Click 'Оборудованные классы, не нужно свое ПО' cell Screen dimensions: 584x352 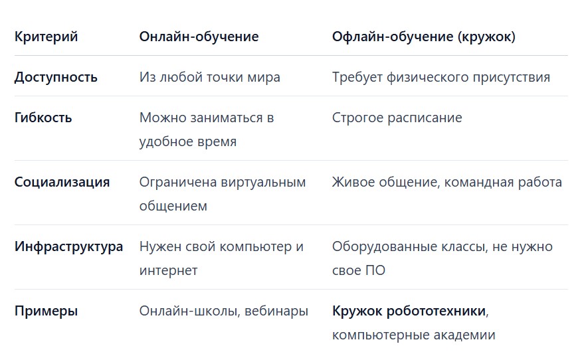click(442, 258)
